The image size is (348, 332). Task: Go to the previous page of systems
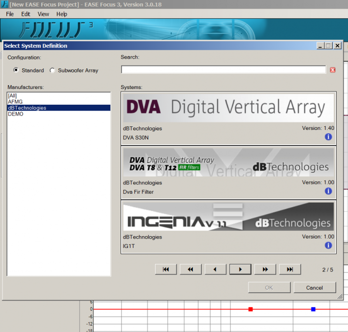(x=216, y=269)
